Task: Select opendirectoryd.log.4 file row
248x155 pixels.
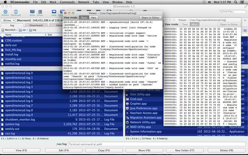Action: pyautogui.click(x=62, y=92)
